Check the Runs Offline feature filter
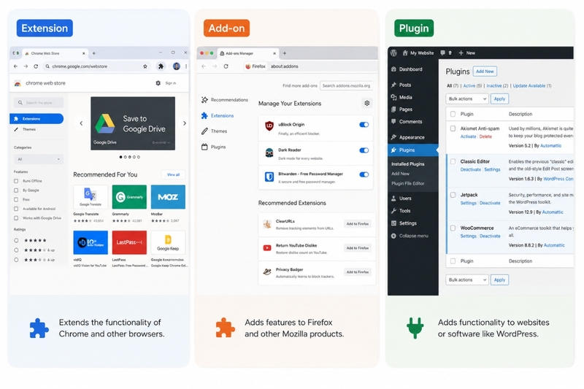584x389 pixels. point(16,181)
